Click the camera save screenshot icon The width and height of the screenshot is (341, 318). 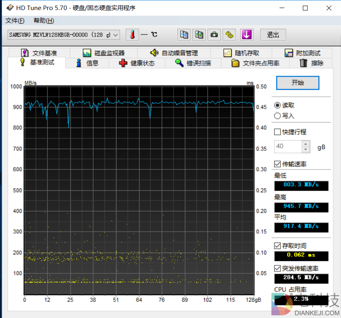[x=214, y=35]
